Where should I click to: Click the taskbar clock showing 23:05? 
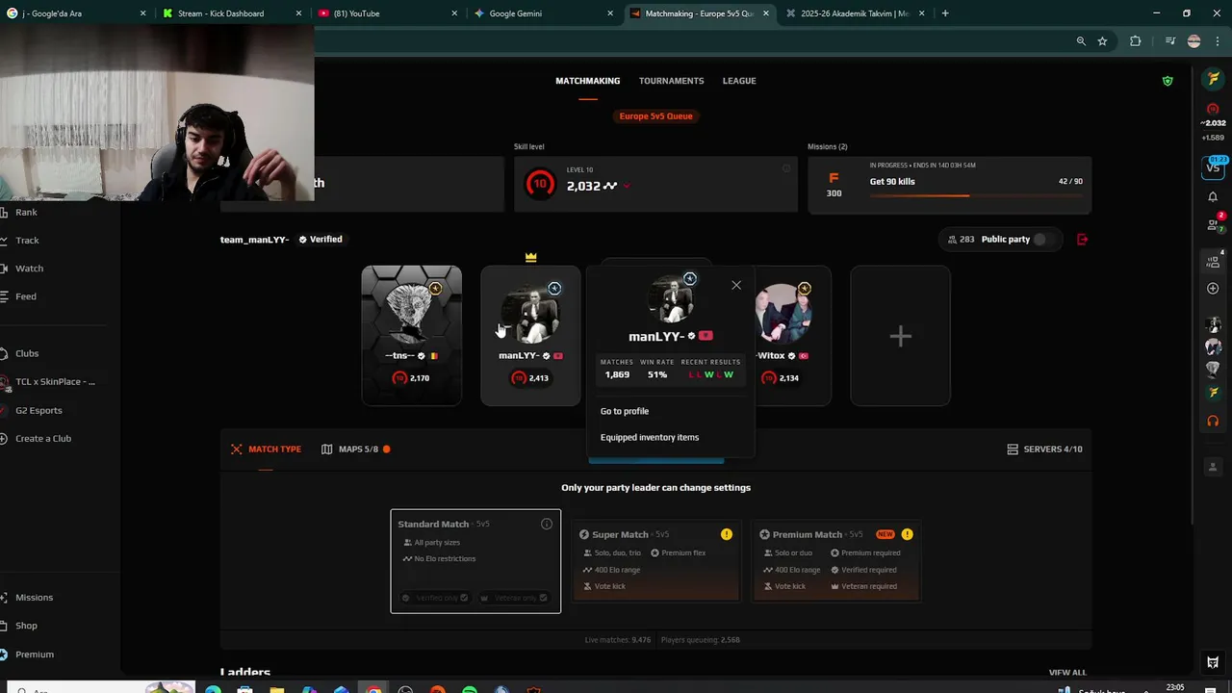(x=1175, y=688)
